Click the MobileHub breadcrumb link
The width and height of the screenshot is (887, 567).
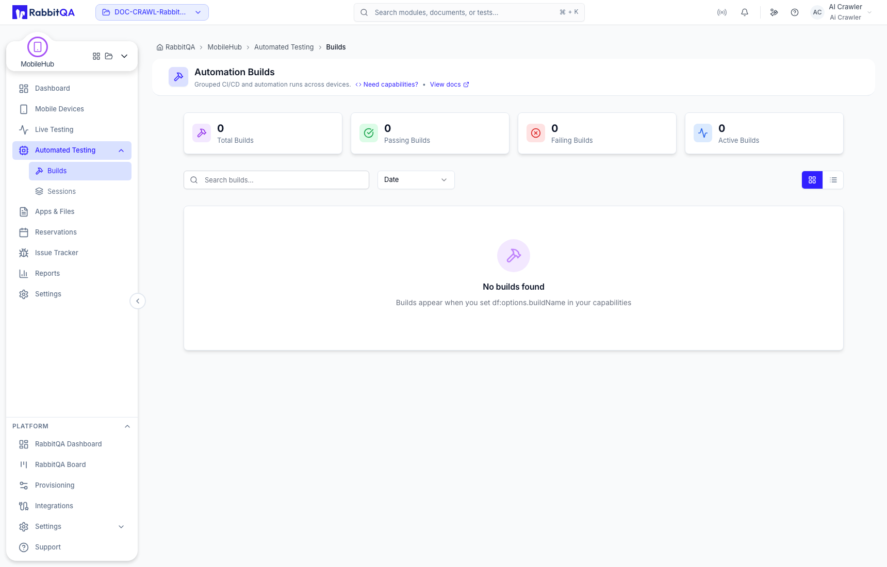pos(224,47)
